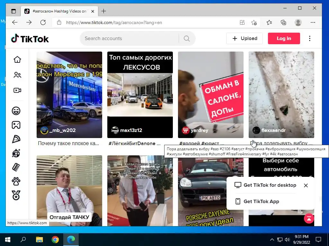The image size is (329, 246).
Task: Open the Топ самых дорогих ЛЕКСУСОВ video
Action: [x=140, y=95]
